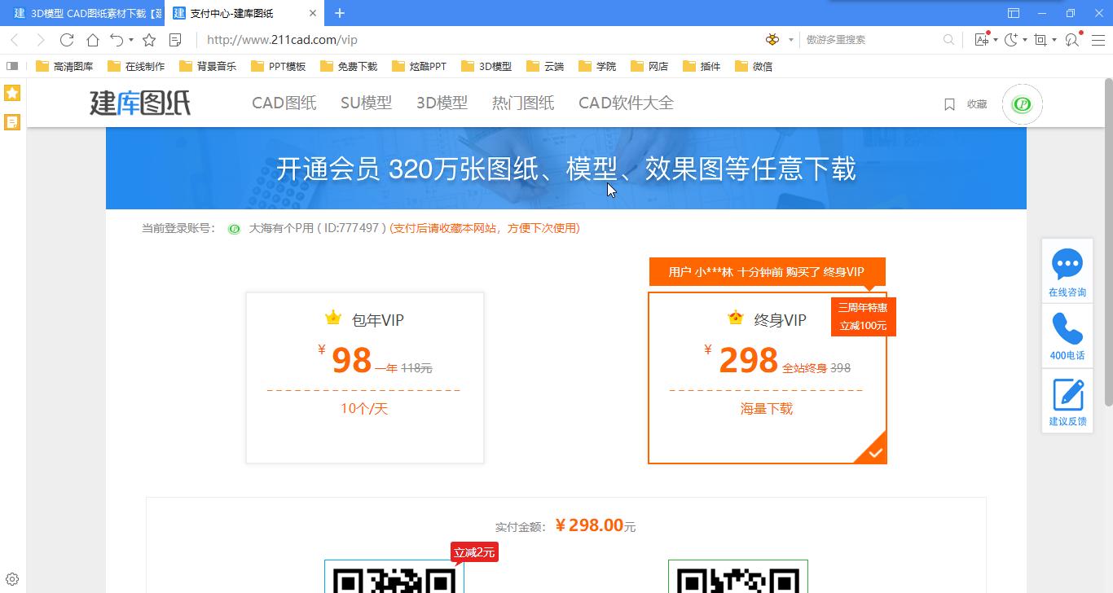Click the 立减2元 red discount tag
The height and width of the screenshot is (593, 1113).
coord(474,553)
